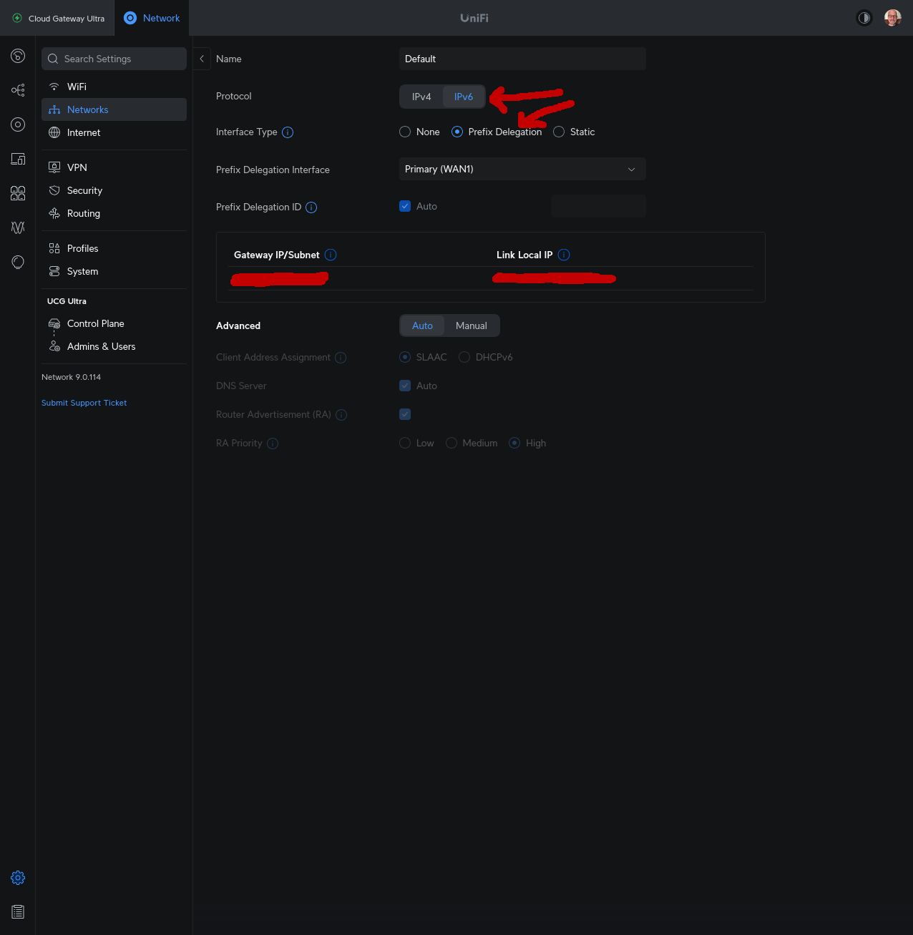
Task: Click Submit Support Ticket link
Action: click(x=84, y=403)
